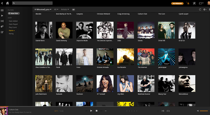Sort by Rating
Image resolution: width=210 pixels, height=115 pixels.
tap(11, 34)
